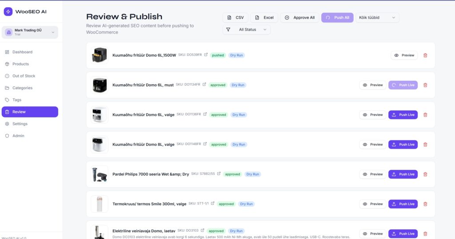Image resolution: width=455 pixels, height=239 pixels.
Task: Delete the Pardel Philips 7000 row
Action: [x=425, y=174]
